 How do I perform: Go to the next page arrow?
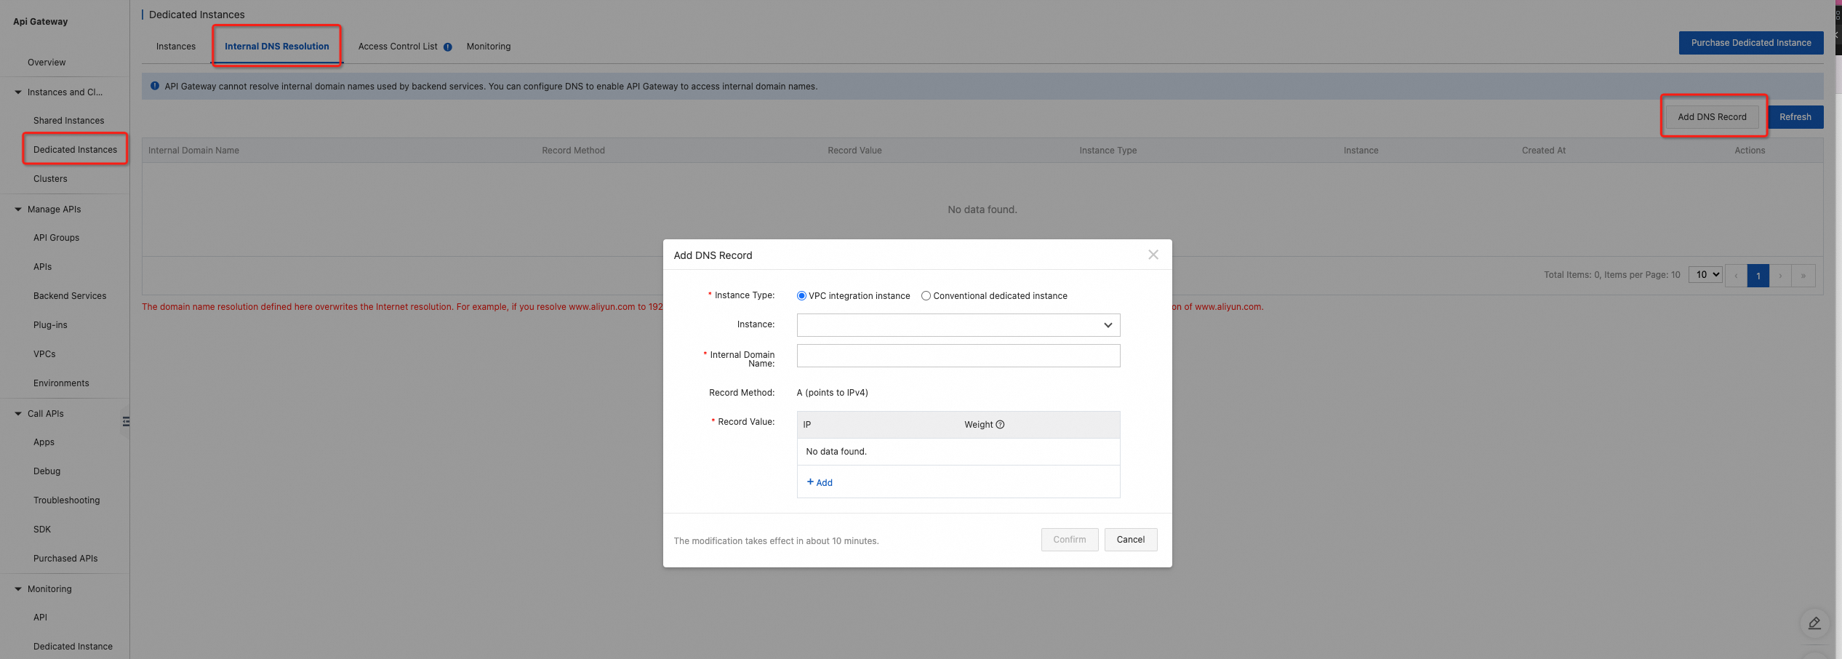coord(1780,276)
